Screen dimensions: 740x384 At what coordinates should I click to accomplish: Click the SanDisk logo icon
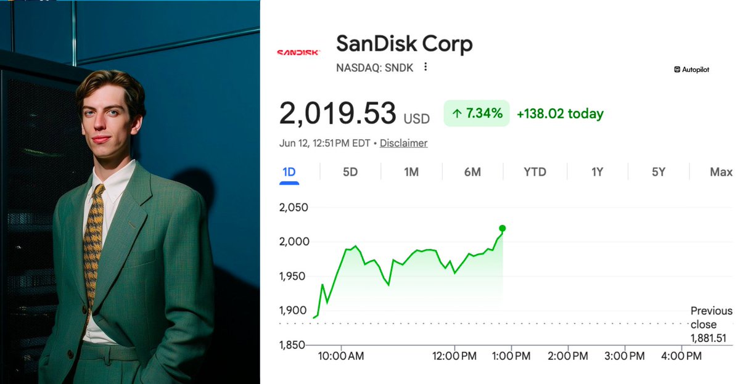298,52
